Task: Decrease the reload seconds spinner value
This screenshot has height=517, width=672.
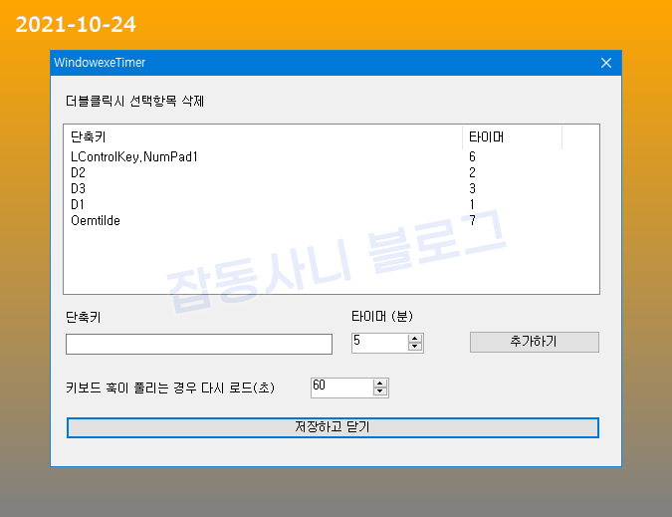Action: pos(380,392)
